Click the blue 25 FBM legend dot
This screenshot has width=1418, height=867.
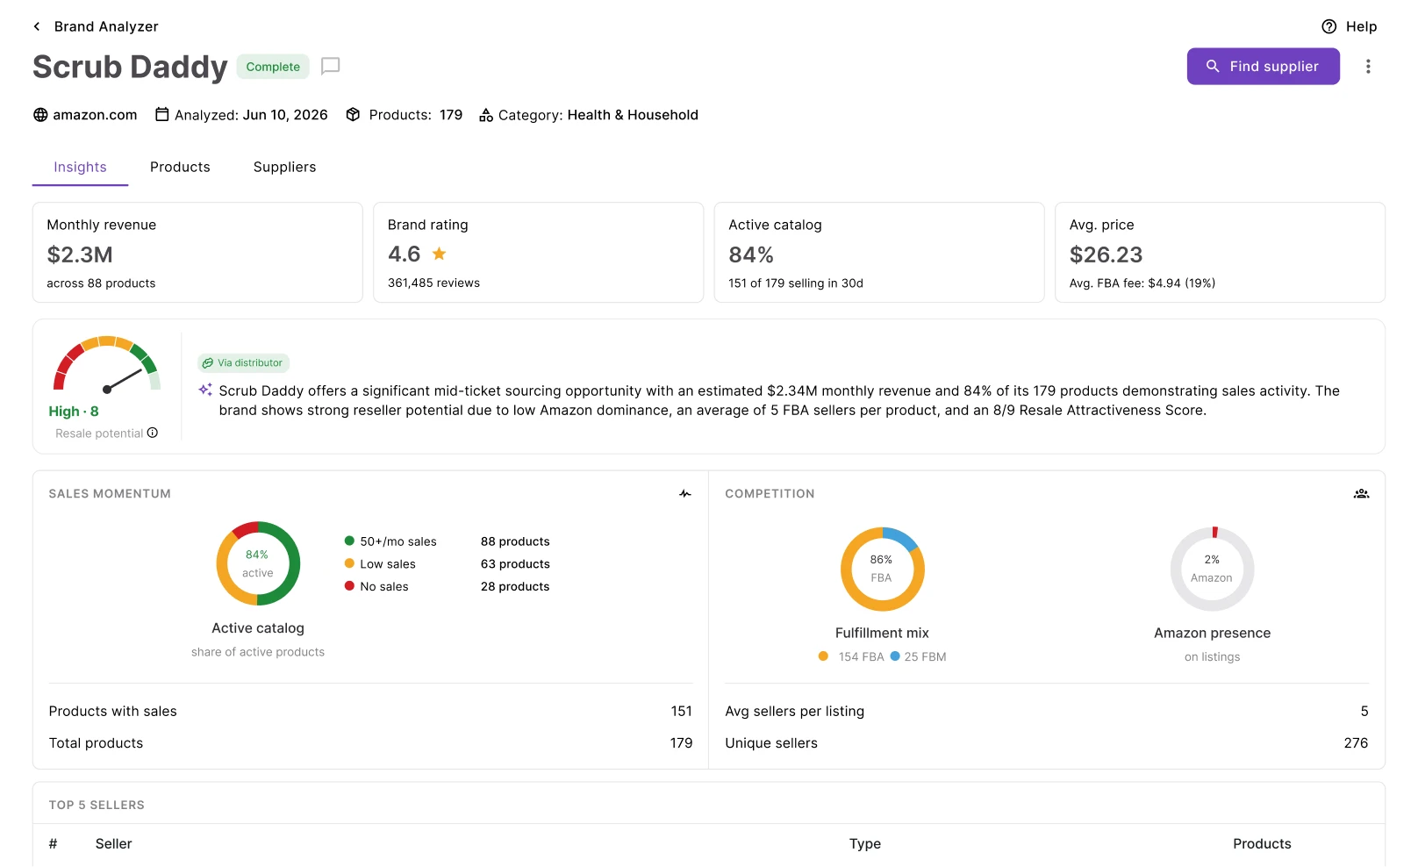coord(895,656)
